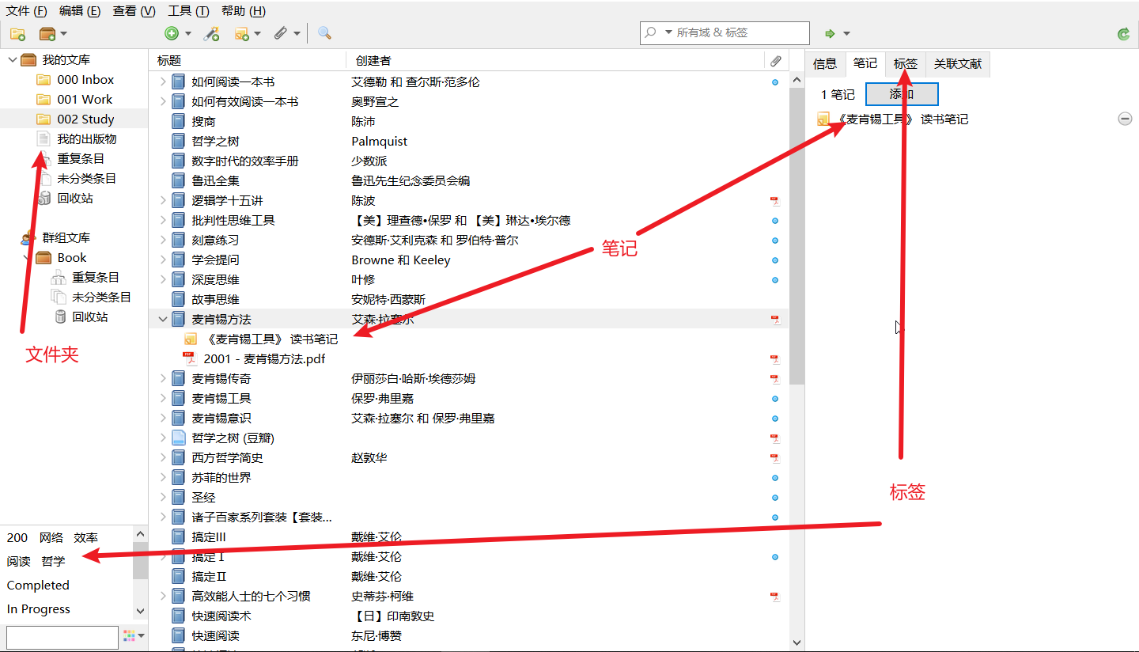Click the New Note toolbar icon
The width and height of the screenshot is (1139, 652).
242,33
